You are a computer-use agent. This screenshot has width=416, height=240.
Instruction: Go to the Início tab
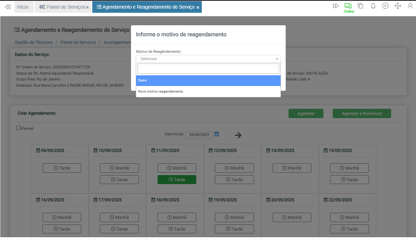[23, 7]
